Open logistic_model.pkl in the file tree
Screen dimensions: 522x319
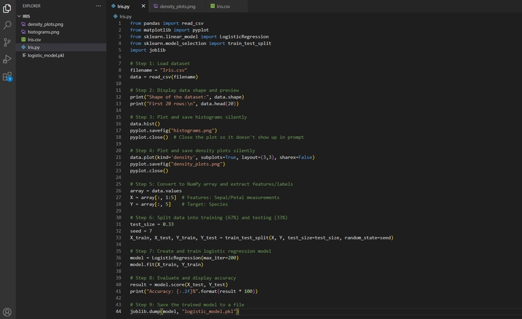pos(46,55)
